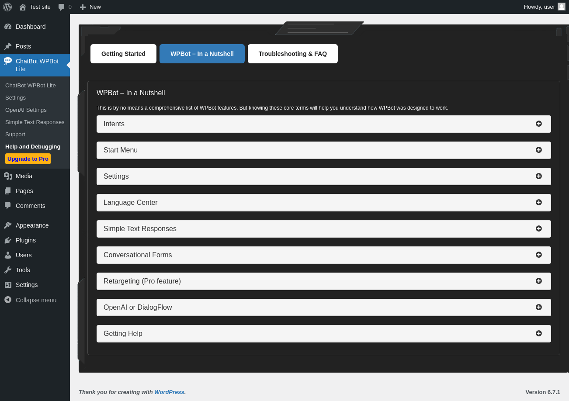Click the Appearance paintbrush icon
This screenshot has width=569, height=401.
click(8, 225)
